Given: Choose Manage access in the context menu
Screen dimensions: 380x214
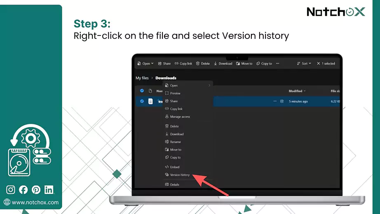Looking at the screenshot, I should point(188,117).
